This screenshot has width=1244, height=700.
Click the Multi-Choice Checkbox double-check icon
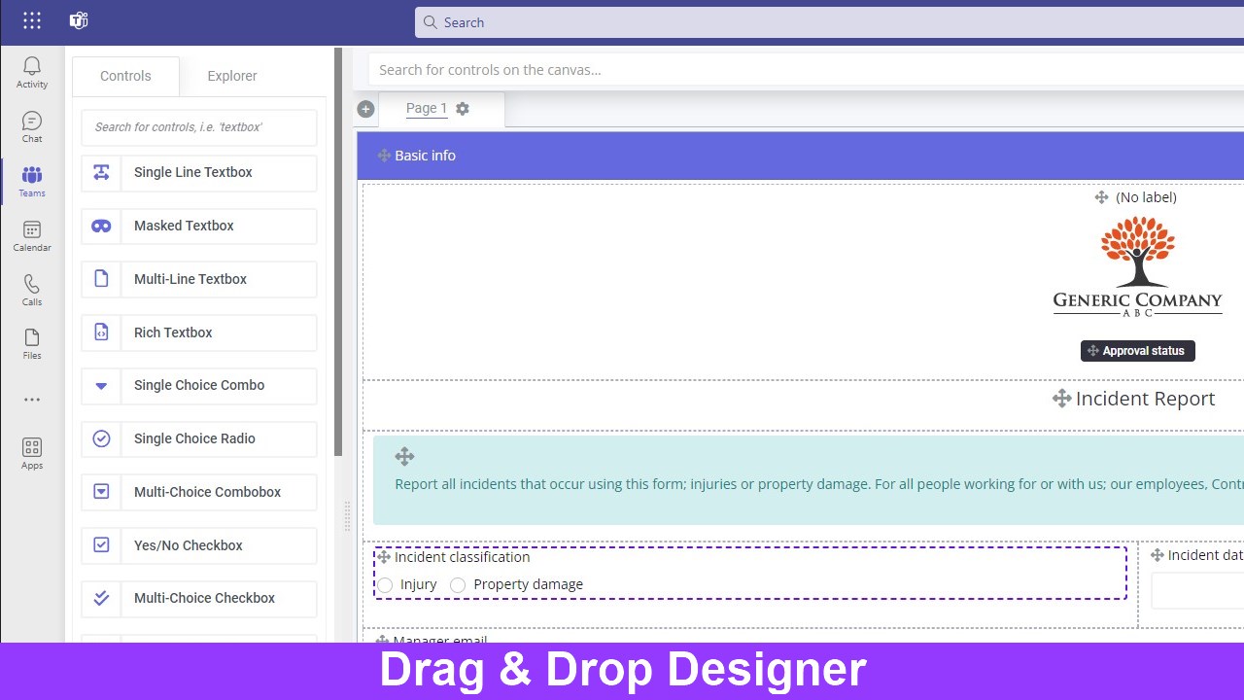(x=101, y=598)
